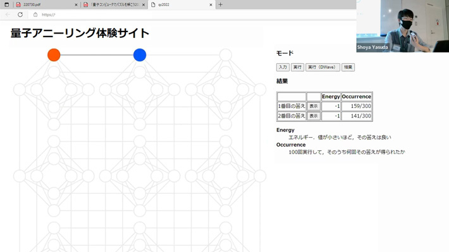Display 1番目の答え with its 表示 button

pos(314,106)
